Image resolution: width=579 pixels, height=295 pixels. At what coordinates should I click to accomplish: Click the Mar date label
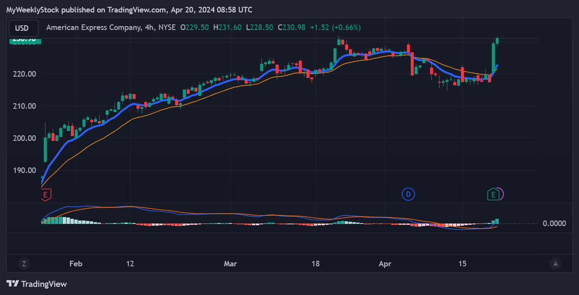[230, 264]
